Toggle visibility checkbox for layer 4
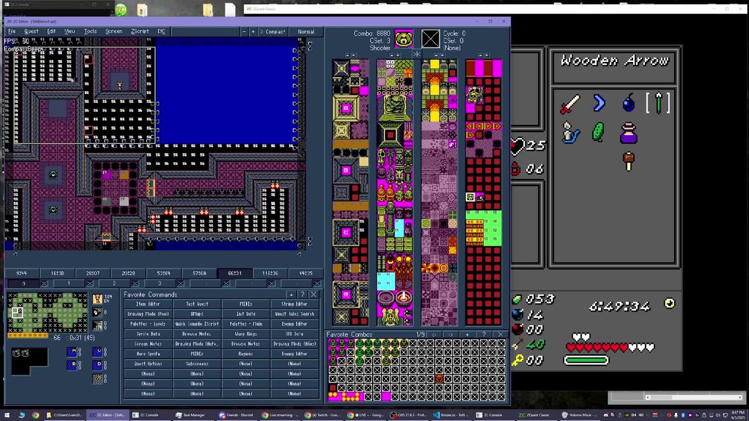 coord(226,284)
